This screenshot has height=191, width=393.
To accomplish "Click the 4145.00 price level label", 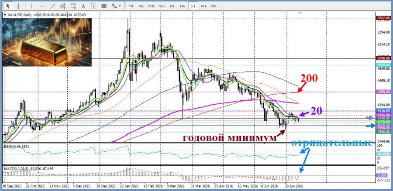I will click(x=383, y=115).
